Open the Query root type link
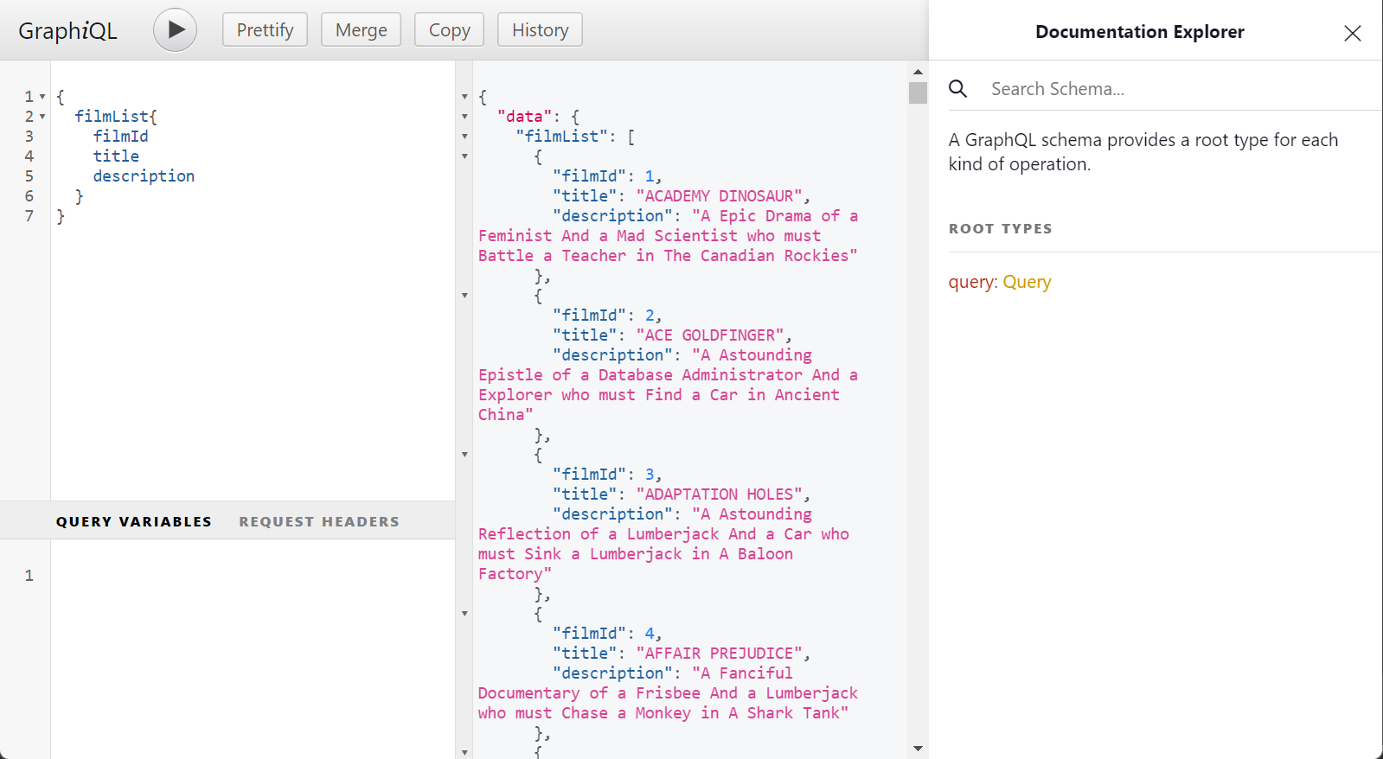1383x759 pixels. click(x=1027, y=282)
